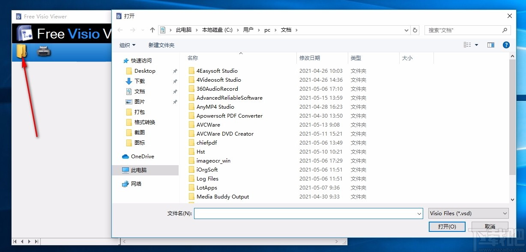The height and width of the screenshot is (252, 526).
Task: Toggle the 图片 pin icon
Action: 175,102
